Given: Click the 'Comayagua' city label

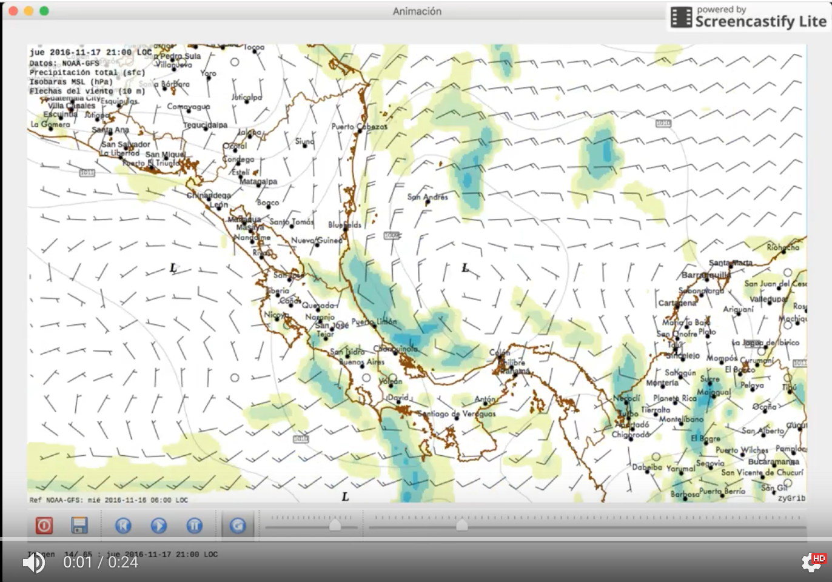Looking at the screenshot, I should tap(189, 106).
